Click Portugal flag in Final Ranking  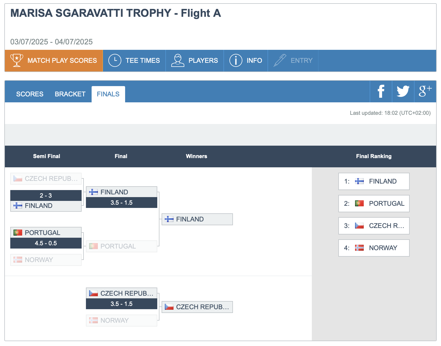click(x=359, y=204)
